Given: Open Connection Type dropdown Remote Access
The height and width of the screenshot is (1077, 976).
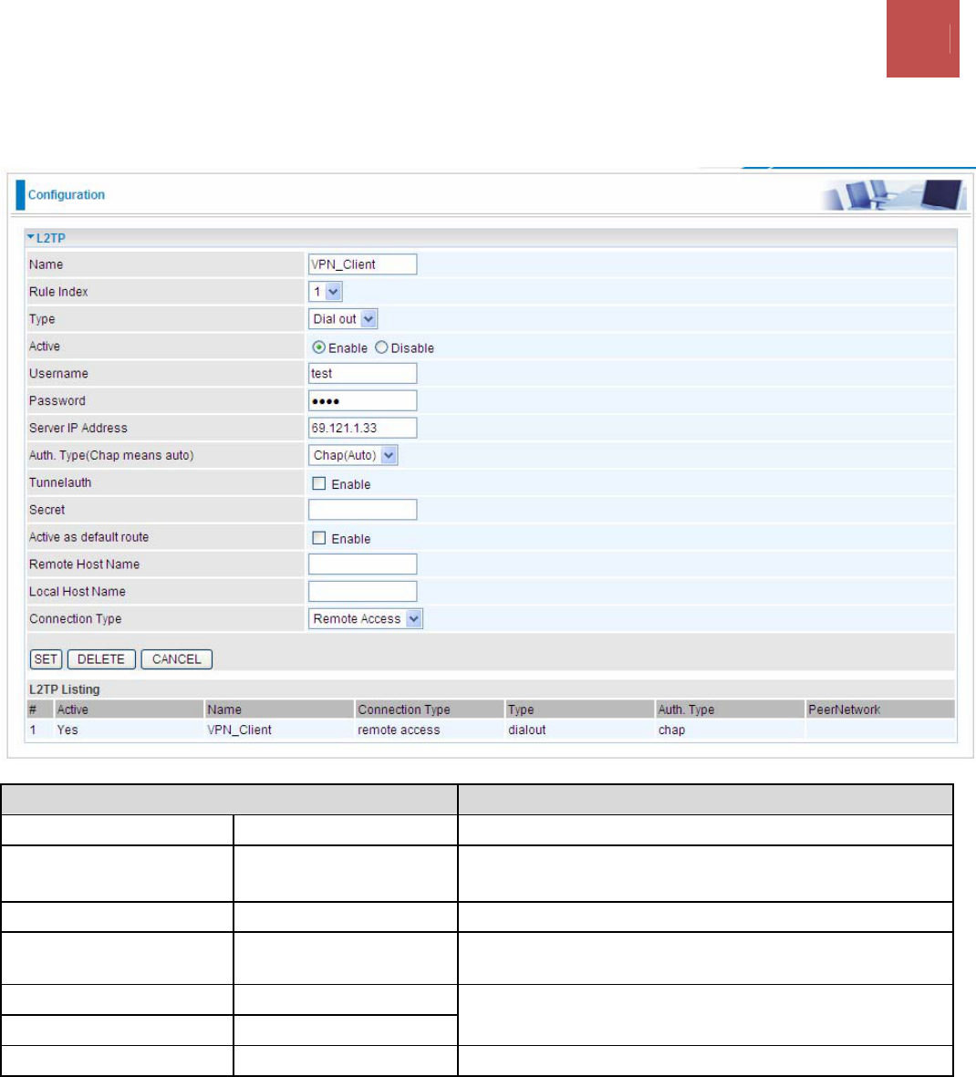Looking at the screenshot, I should pyautogui.click(x=366, y=619).
